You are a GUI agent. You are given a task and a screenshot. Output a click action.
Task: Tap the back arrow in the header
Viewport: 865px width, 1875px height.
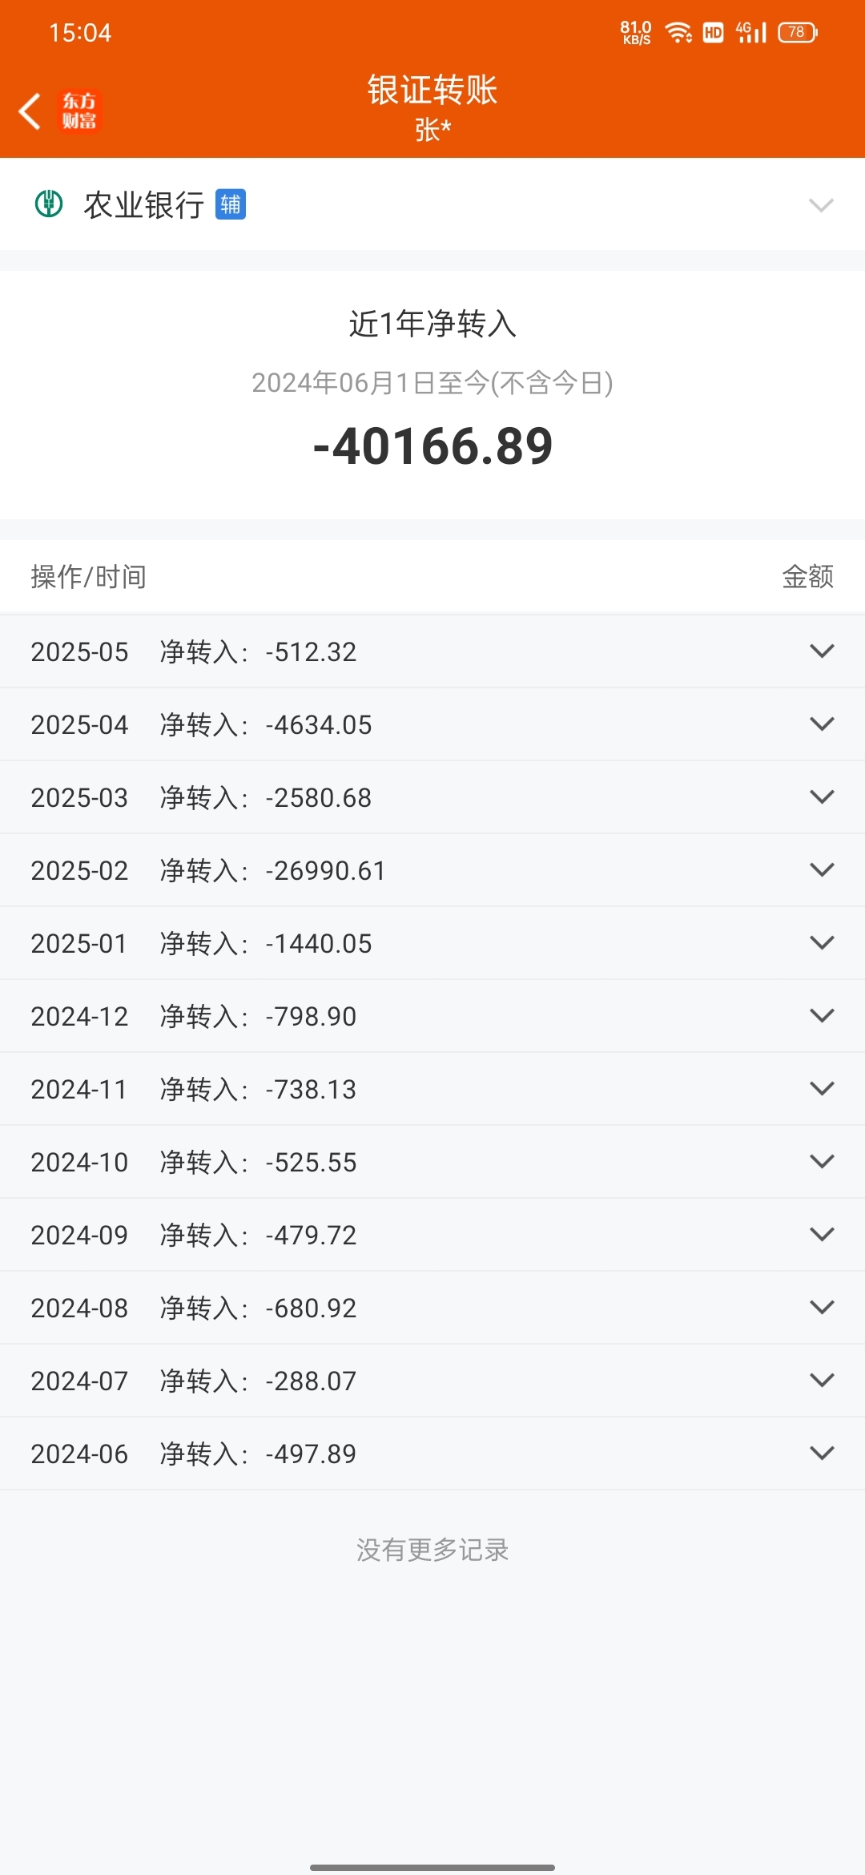coord(30,111)
